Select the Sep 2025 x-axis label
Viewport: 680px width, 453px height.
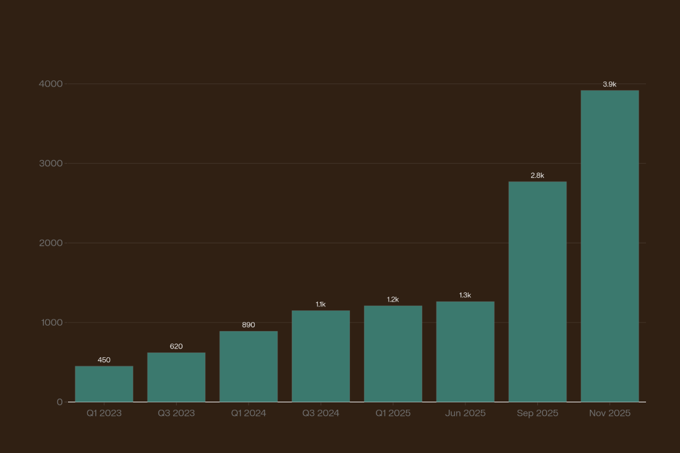[537, 413]
